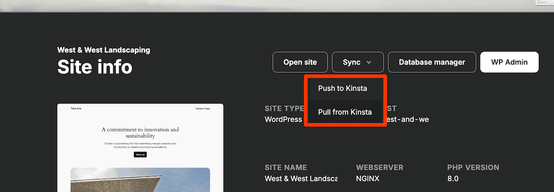Click the NGINX webserver value

[x=367, y=179]
